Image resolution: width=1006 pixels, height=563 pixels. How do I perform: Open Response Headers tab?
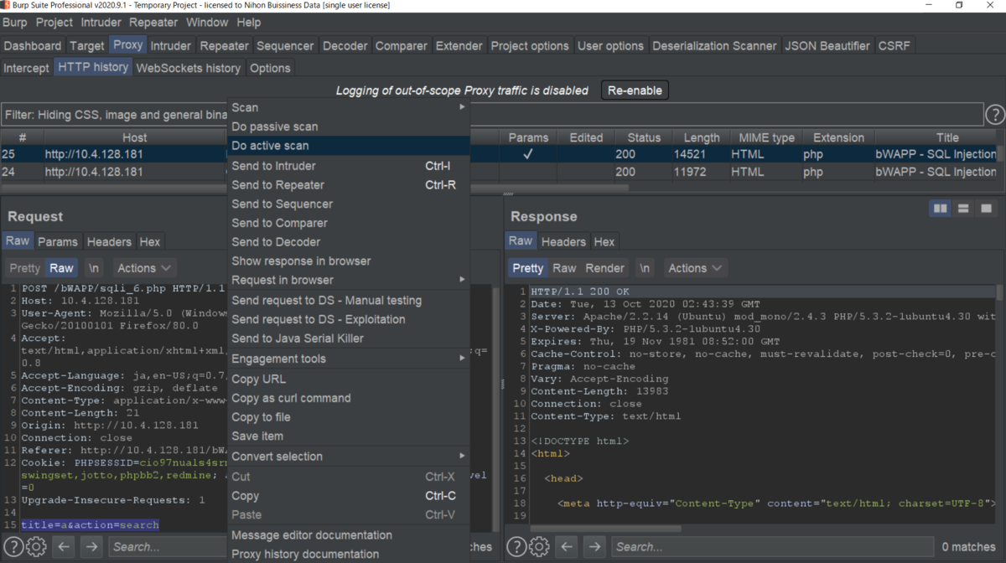click(563, 241)
